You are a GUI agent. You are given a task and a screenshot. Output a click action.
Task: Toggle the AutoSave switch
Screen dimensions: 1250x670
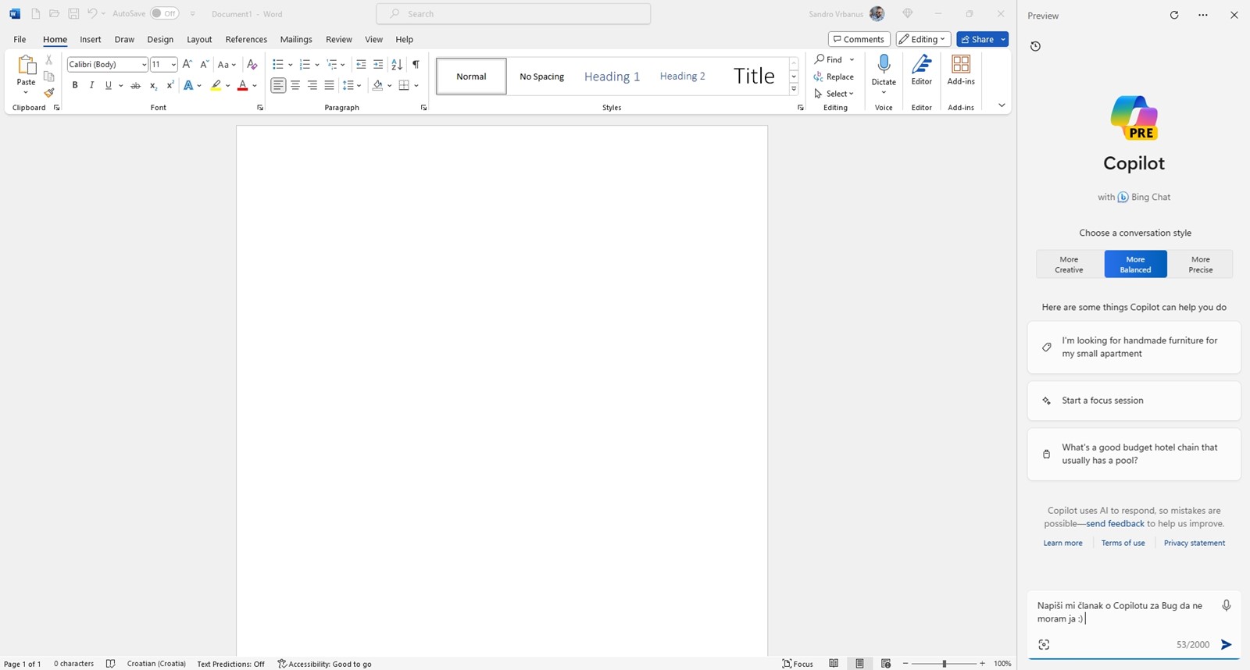pyautogui.click(x=164, y=13)
